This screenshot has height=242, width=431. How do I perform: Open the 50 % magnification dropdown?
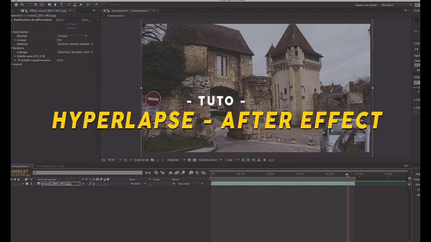click(114, 160)
